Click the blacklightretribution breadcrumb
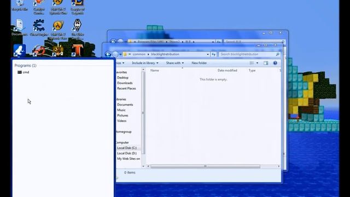This screenshot has height=197, width=350. (x=165, y=54)
